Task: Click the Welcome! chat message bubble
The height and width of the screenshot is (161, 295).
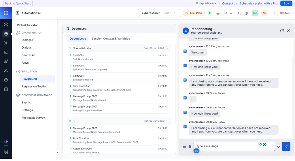Action: (x=198, y=53)
